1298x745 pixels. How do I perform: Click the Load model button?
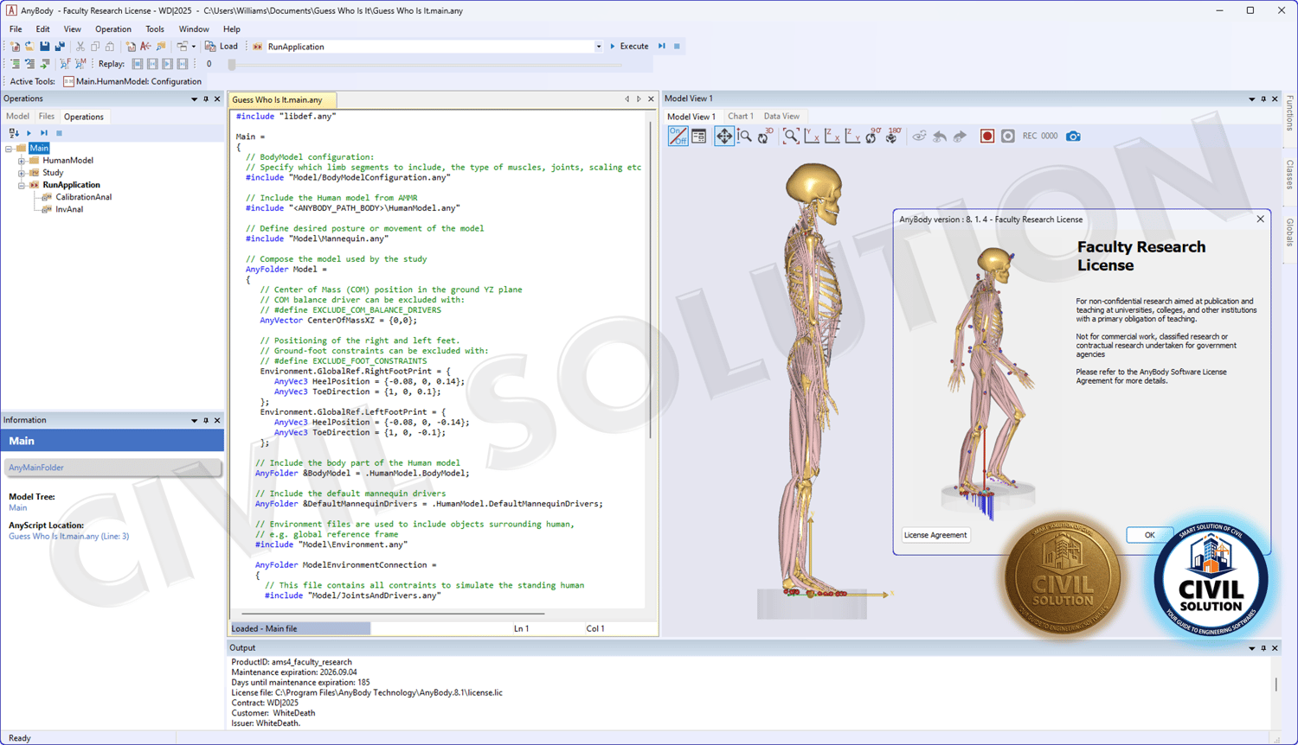point(221,47)
